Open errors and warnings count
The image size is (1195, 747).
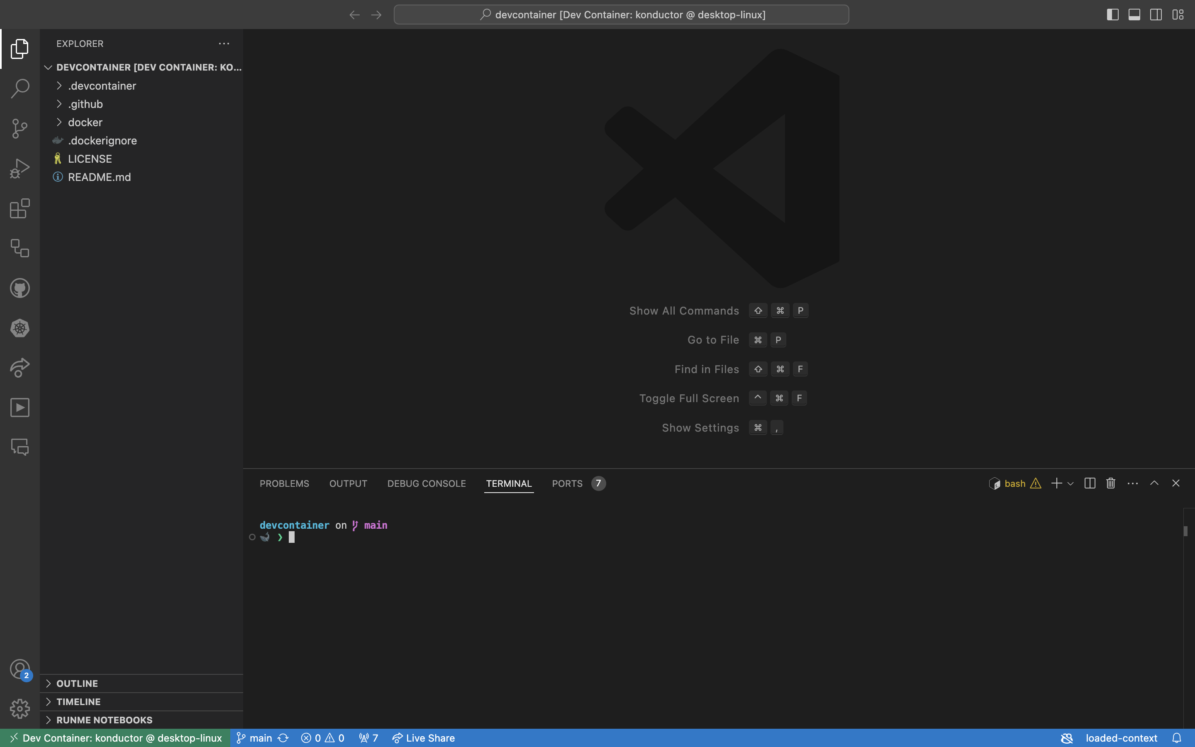322,738
